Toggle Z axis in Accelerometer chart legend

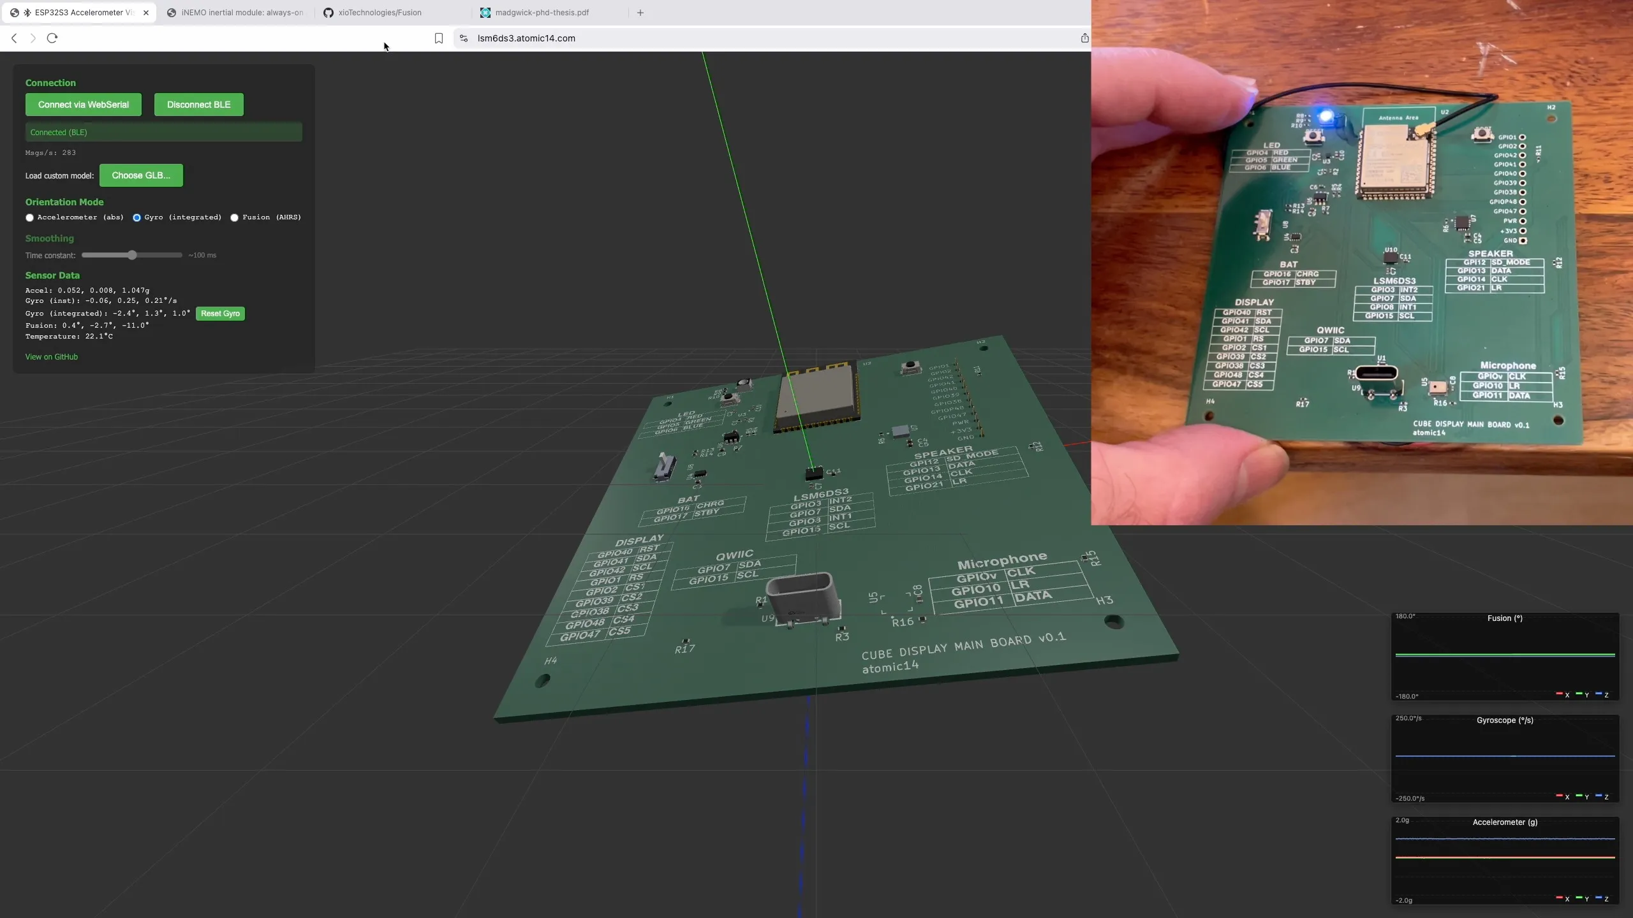[x=1602, y=898]
